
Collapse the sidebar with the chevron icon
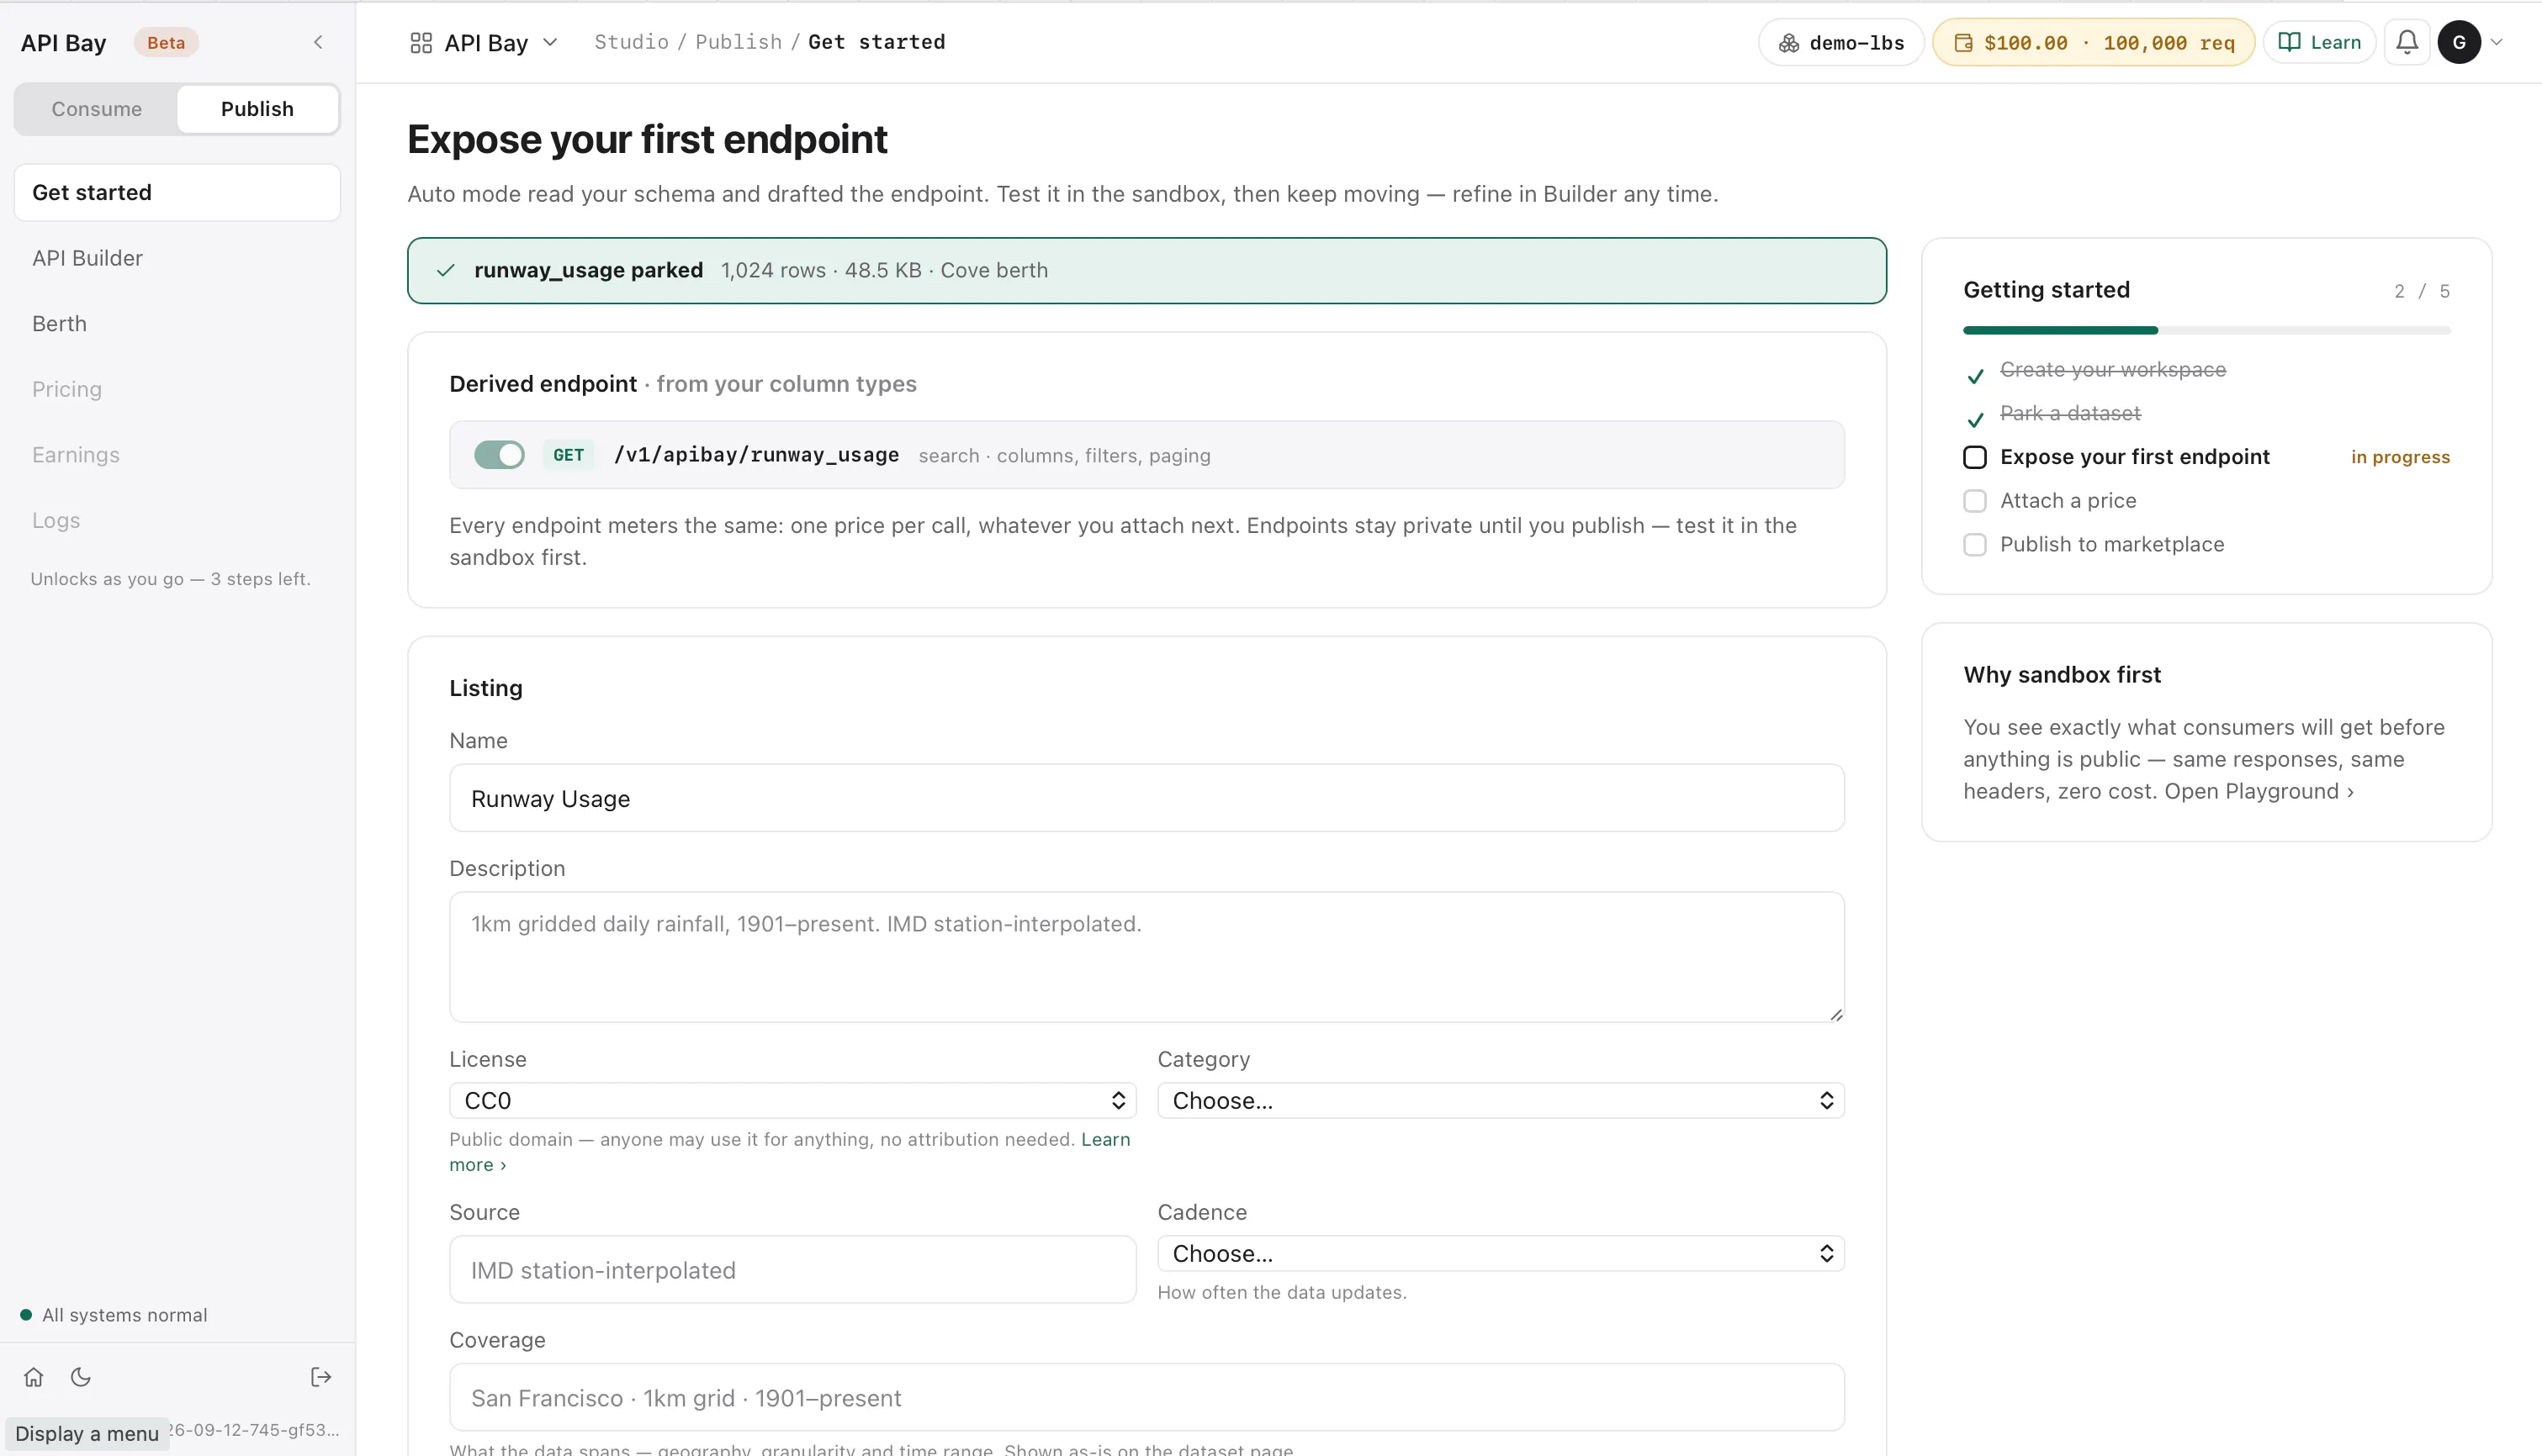(x=318, y=42)
